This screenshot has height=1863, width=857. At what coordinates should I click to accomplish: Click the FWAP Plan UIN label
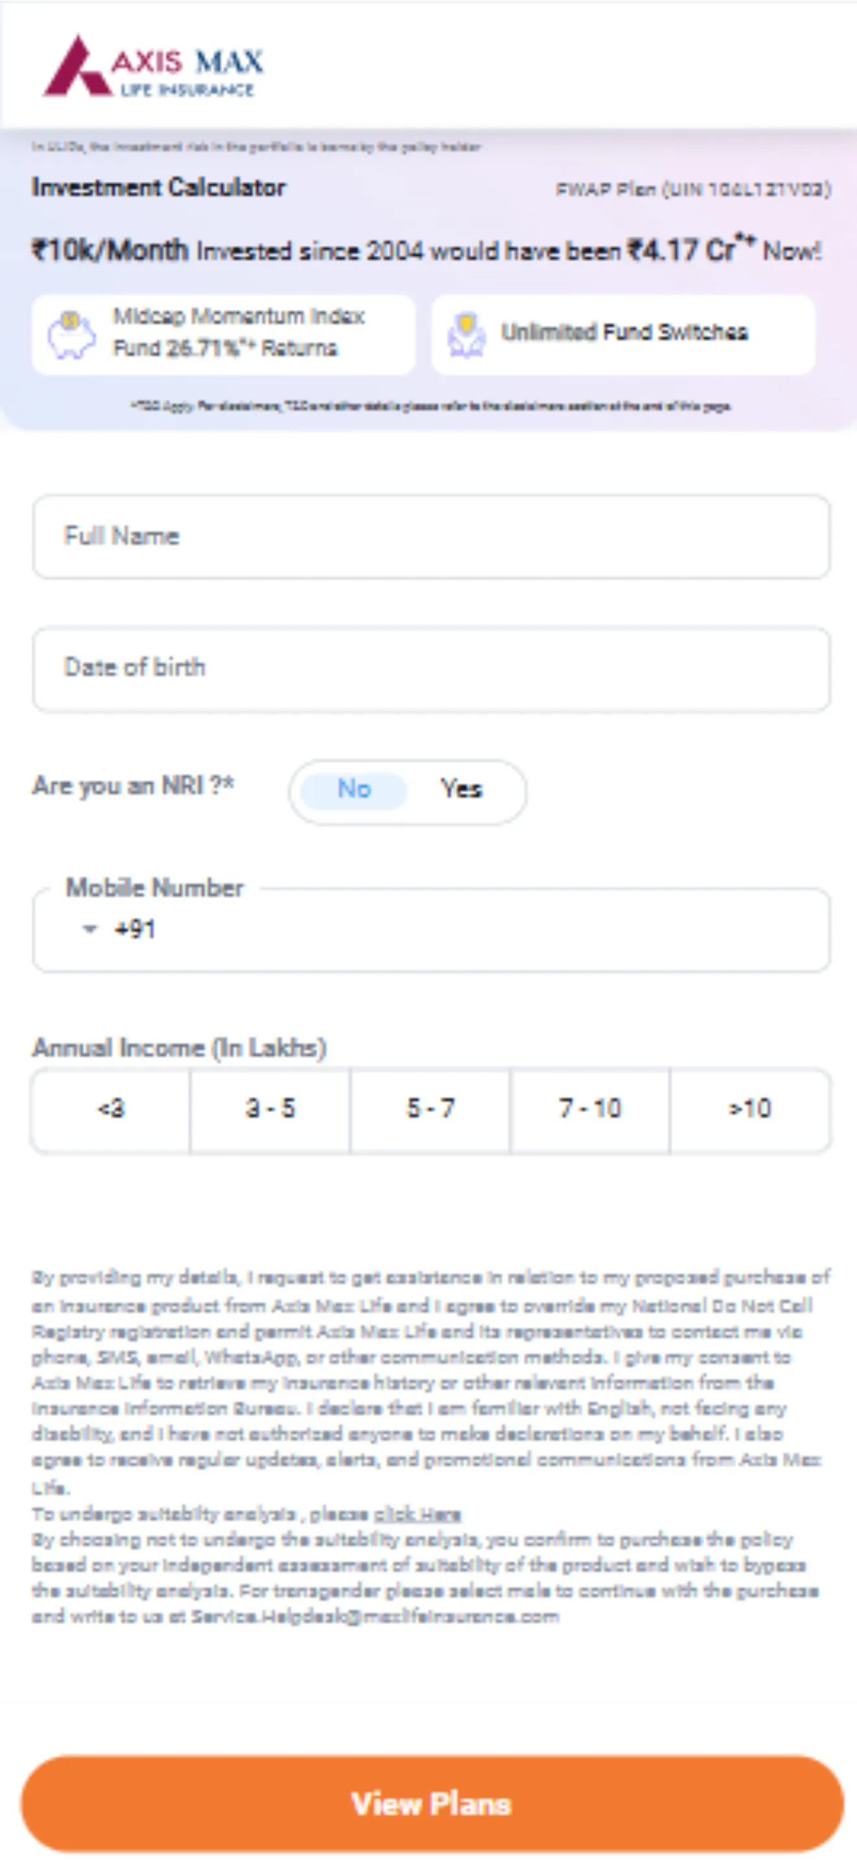pos(693,189)
